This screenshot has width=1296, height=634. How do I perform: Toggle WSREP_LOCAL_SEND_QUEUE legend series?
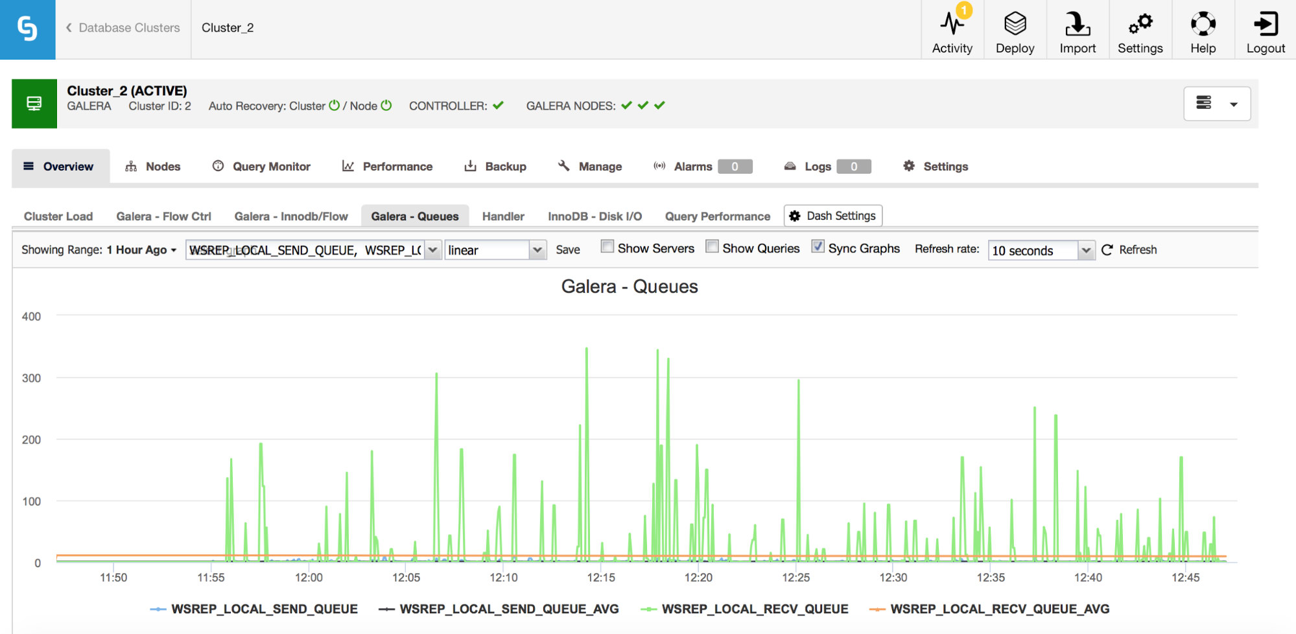(x=253, y=609)
